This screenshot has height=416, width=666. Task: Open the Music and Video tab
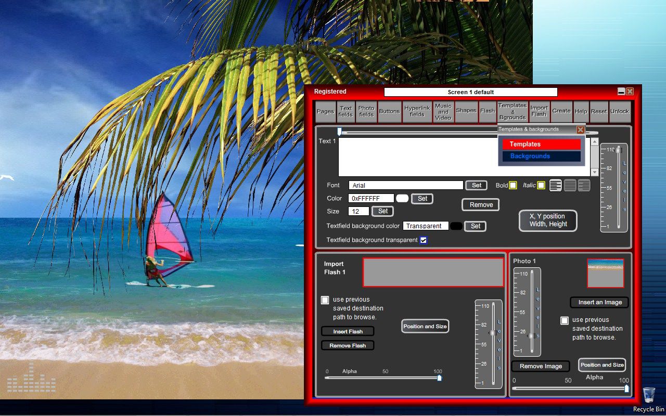click(x=443, y=111)
